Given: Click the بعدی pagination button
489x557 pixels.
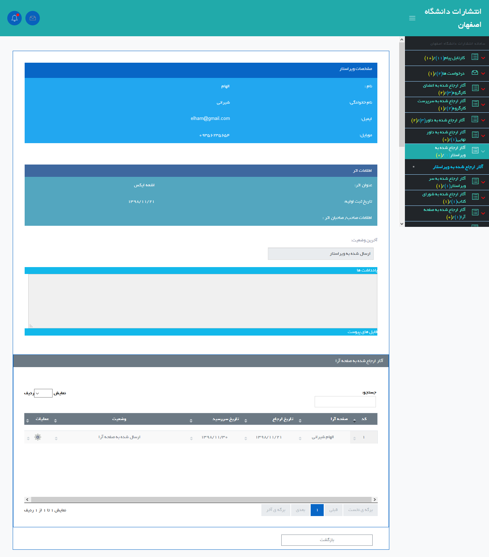Looking at the screenshot, I should click(x=301, y=510).
